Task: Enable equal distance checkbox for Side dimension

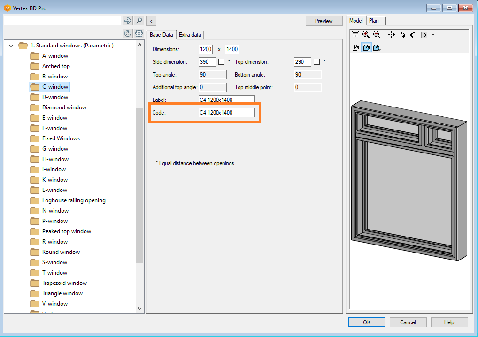Action: point(221,62)
